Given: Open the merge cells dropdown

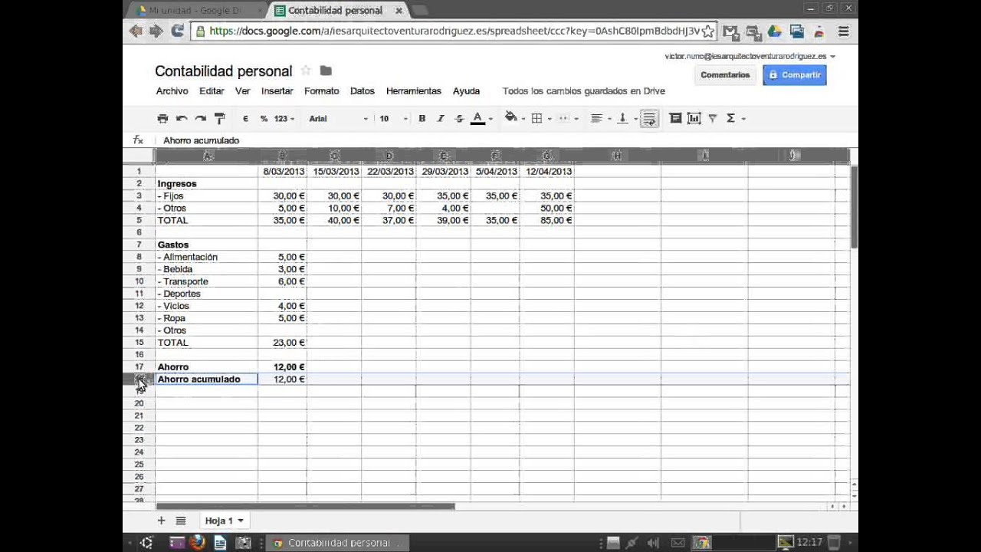Looking at the screenshot, I should 567,118.
